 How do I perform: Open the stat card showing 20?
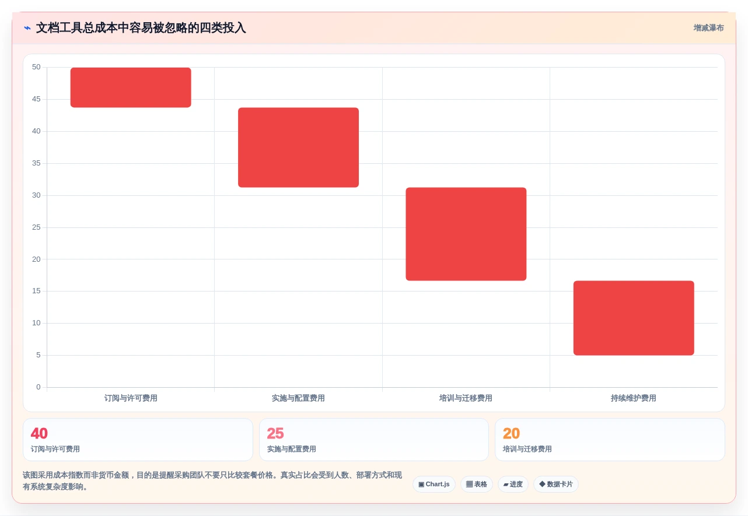[x=610, y=440]
